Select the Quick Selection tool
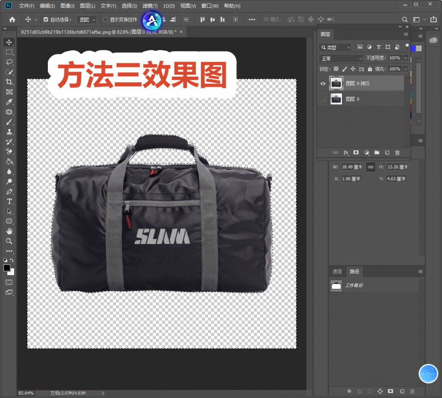The image size is (442, 398). (x=9, y=72)
